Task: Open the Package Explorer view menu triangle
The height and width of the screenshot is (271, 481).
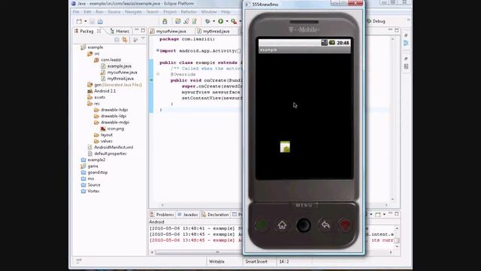Action: (x=143, y=39)
